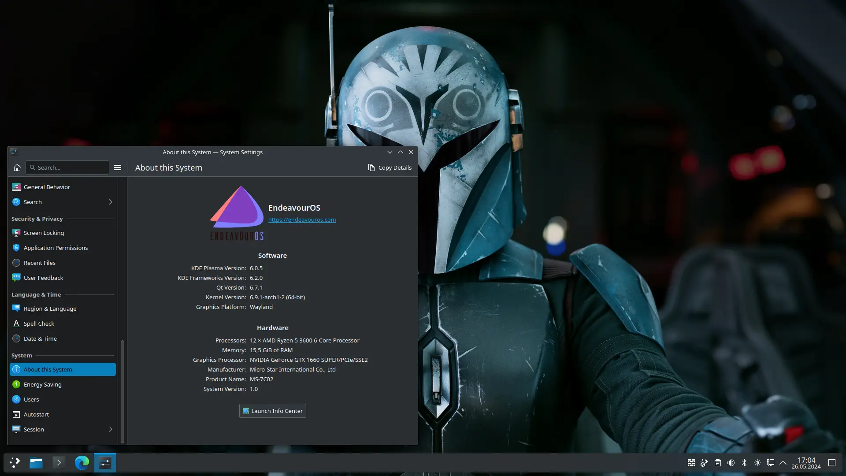Open the hamburger menu next to search
This screenshot has width=846, height=476.
pos(118,167)
